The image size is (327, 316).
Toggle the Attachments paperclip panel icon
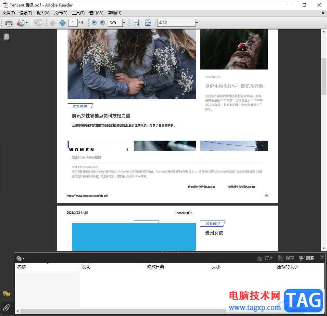pos(6,308)
